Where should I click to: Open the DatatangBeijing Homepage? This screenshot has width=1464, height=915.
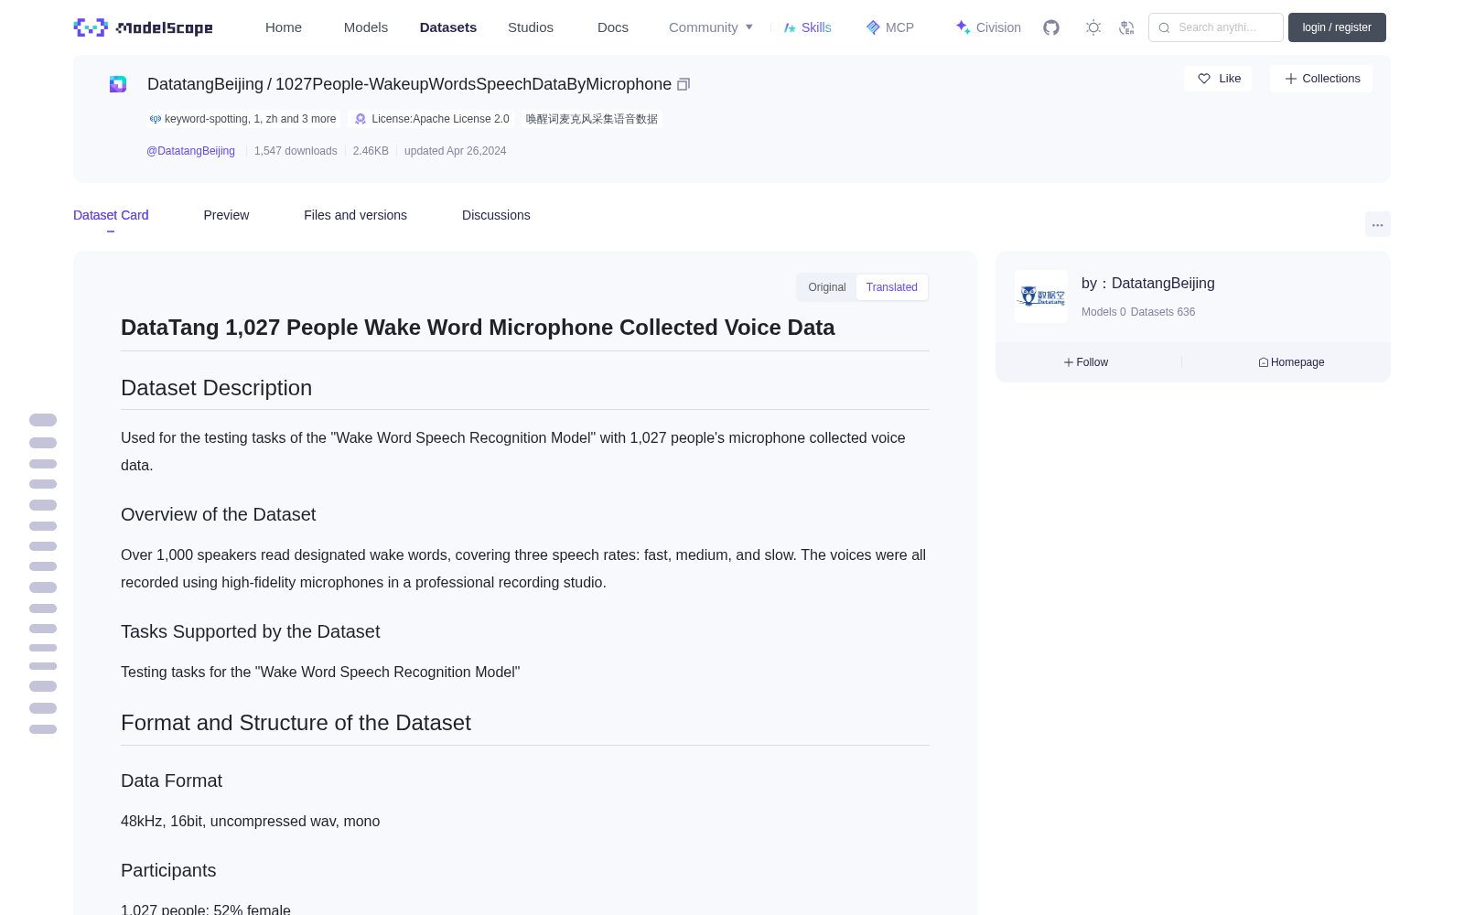coord(1291,362)
